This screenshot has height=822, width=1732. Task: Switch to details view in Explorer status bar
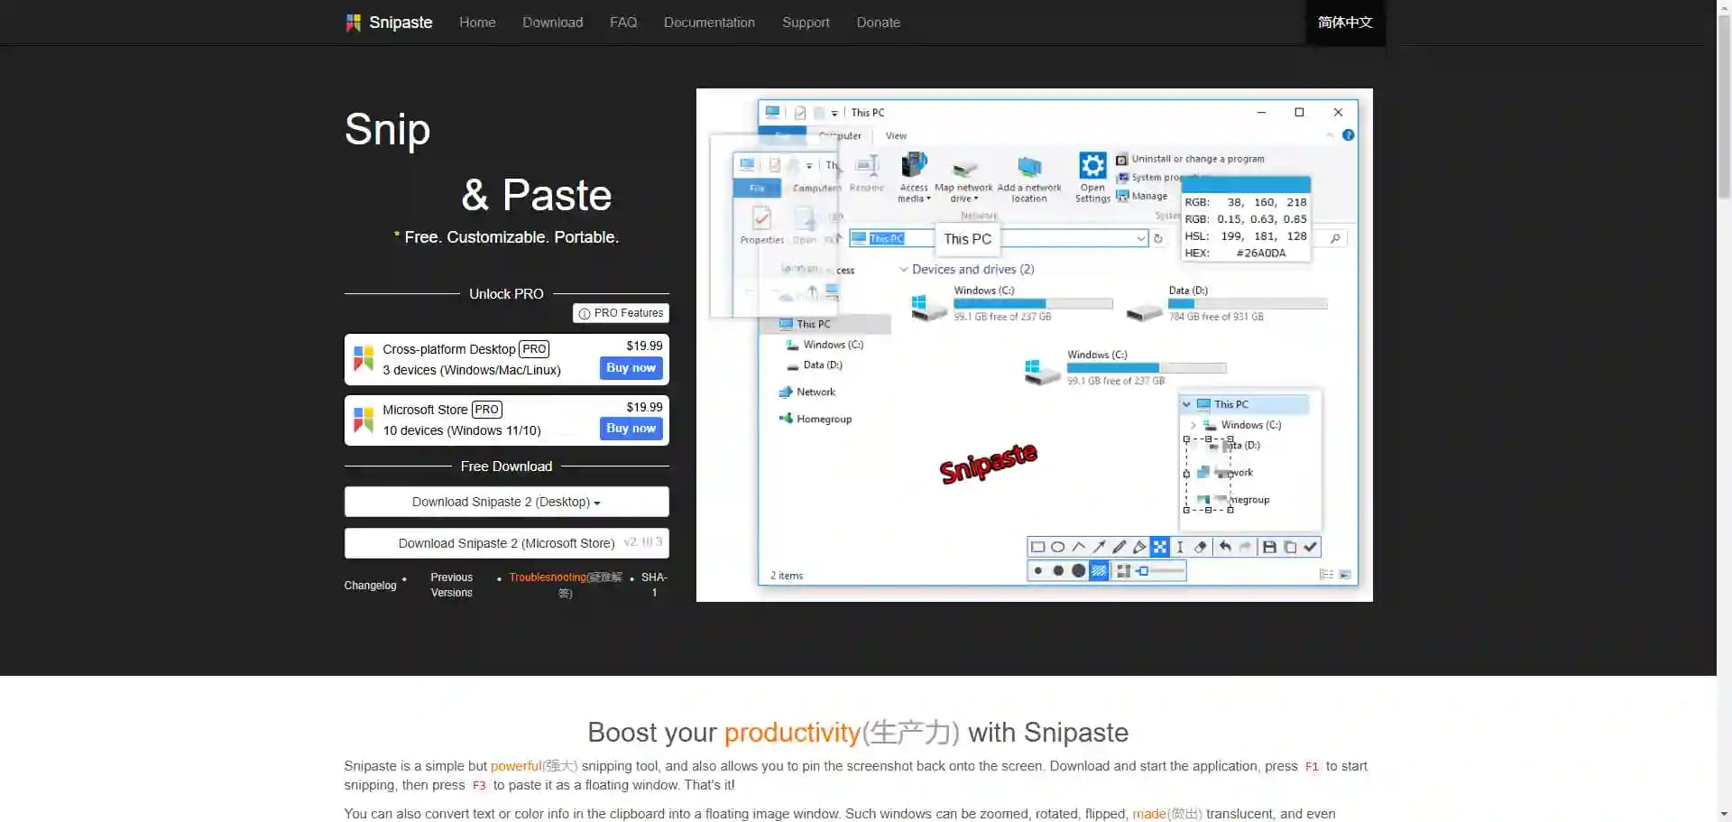1326,575
